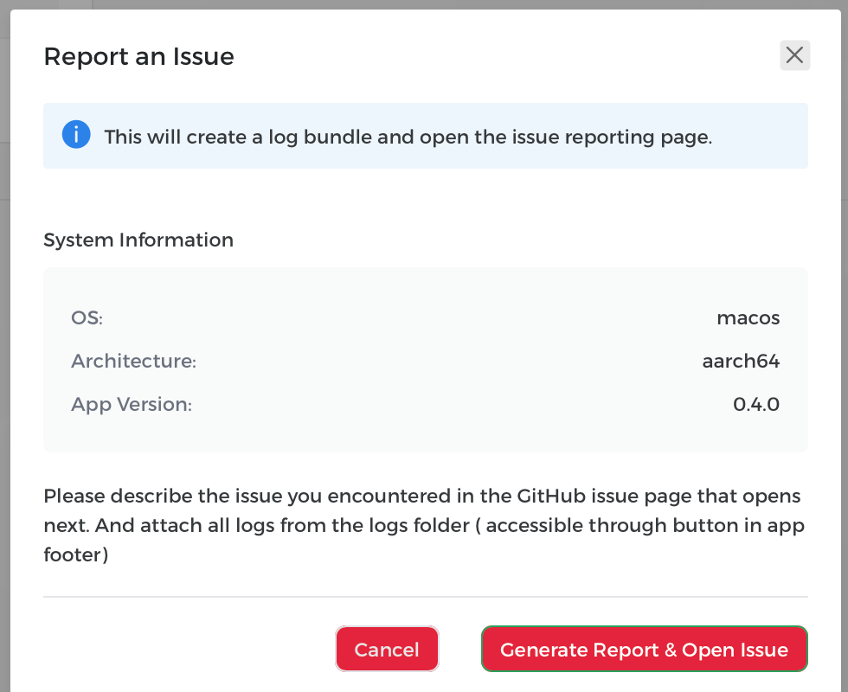
Task: Click the divider above the action buttons
Action: point(426,598)
